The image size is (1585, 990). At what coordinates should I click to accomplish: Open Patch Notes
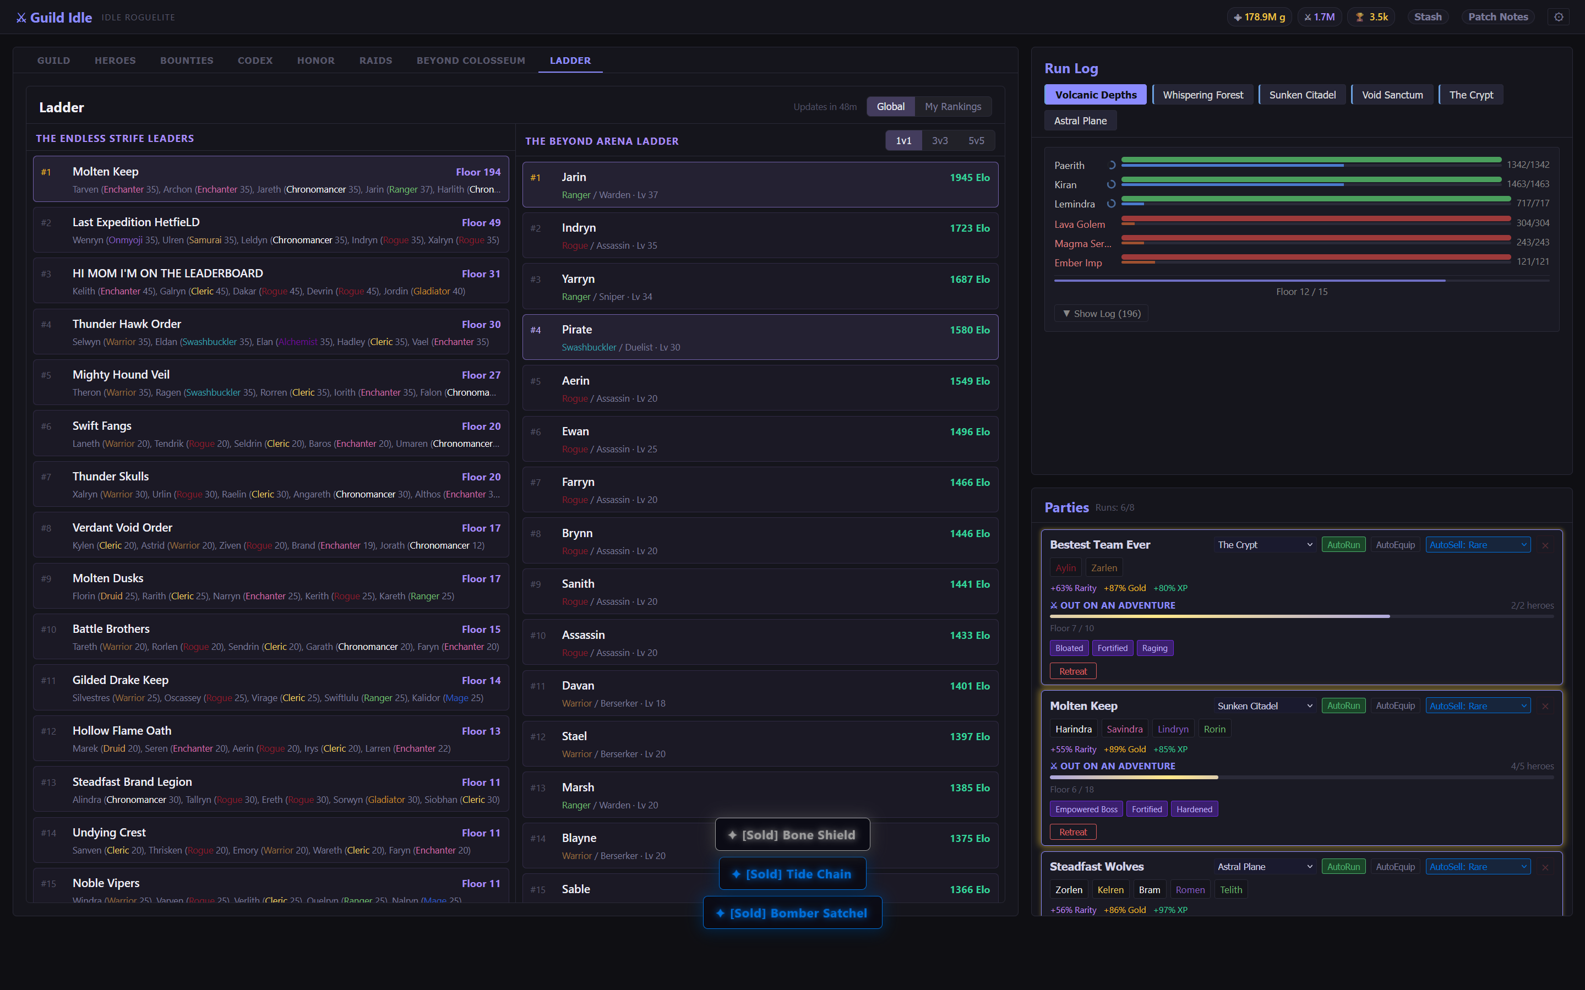click(1498, 17)
